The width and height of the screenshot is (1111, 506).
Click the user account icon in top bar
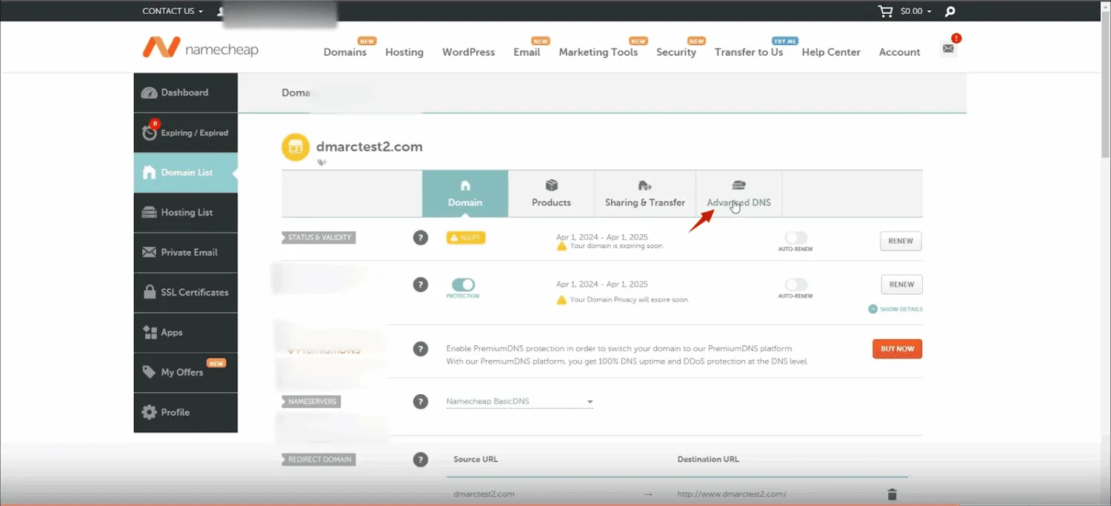click(221, 11)
